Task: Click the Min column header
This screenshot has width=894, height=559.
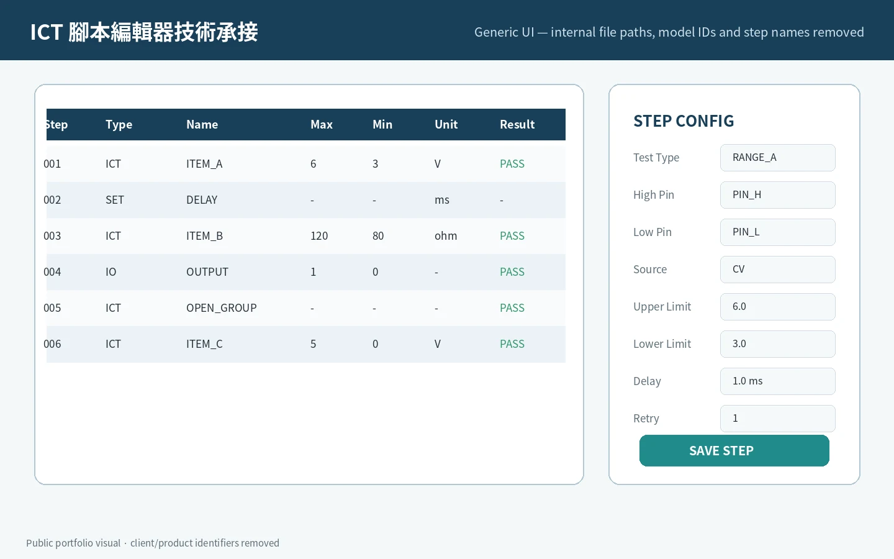Action: click(x=382, y=124)
